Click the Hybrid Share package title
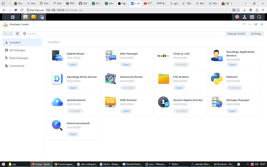The height and width of the screenshot is (167, 267). [x=75, y=53]
